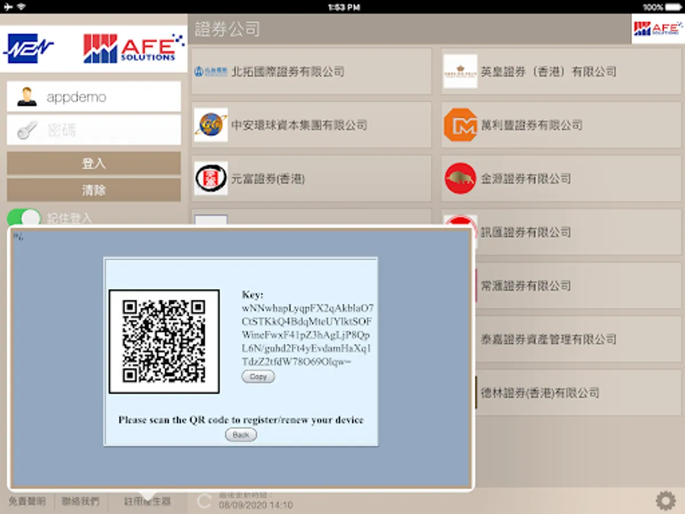Viewport: 685px width, 514px height.
Task: Click the 清除 clear button
Action: [x=94, y=190]
